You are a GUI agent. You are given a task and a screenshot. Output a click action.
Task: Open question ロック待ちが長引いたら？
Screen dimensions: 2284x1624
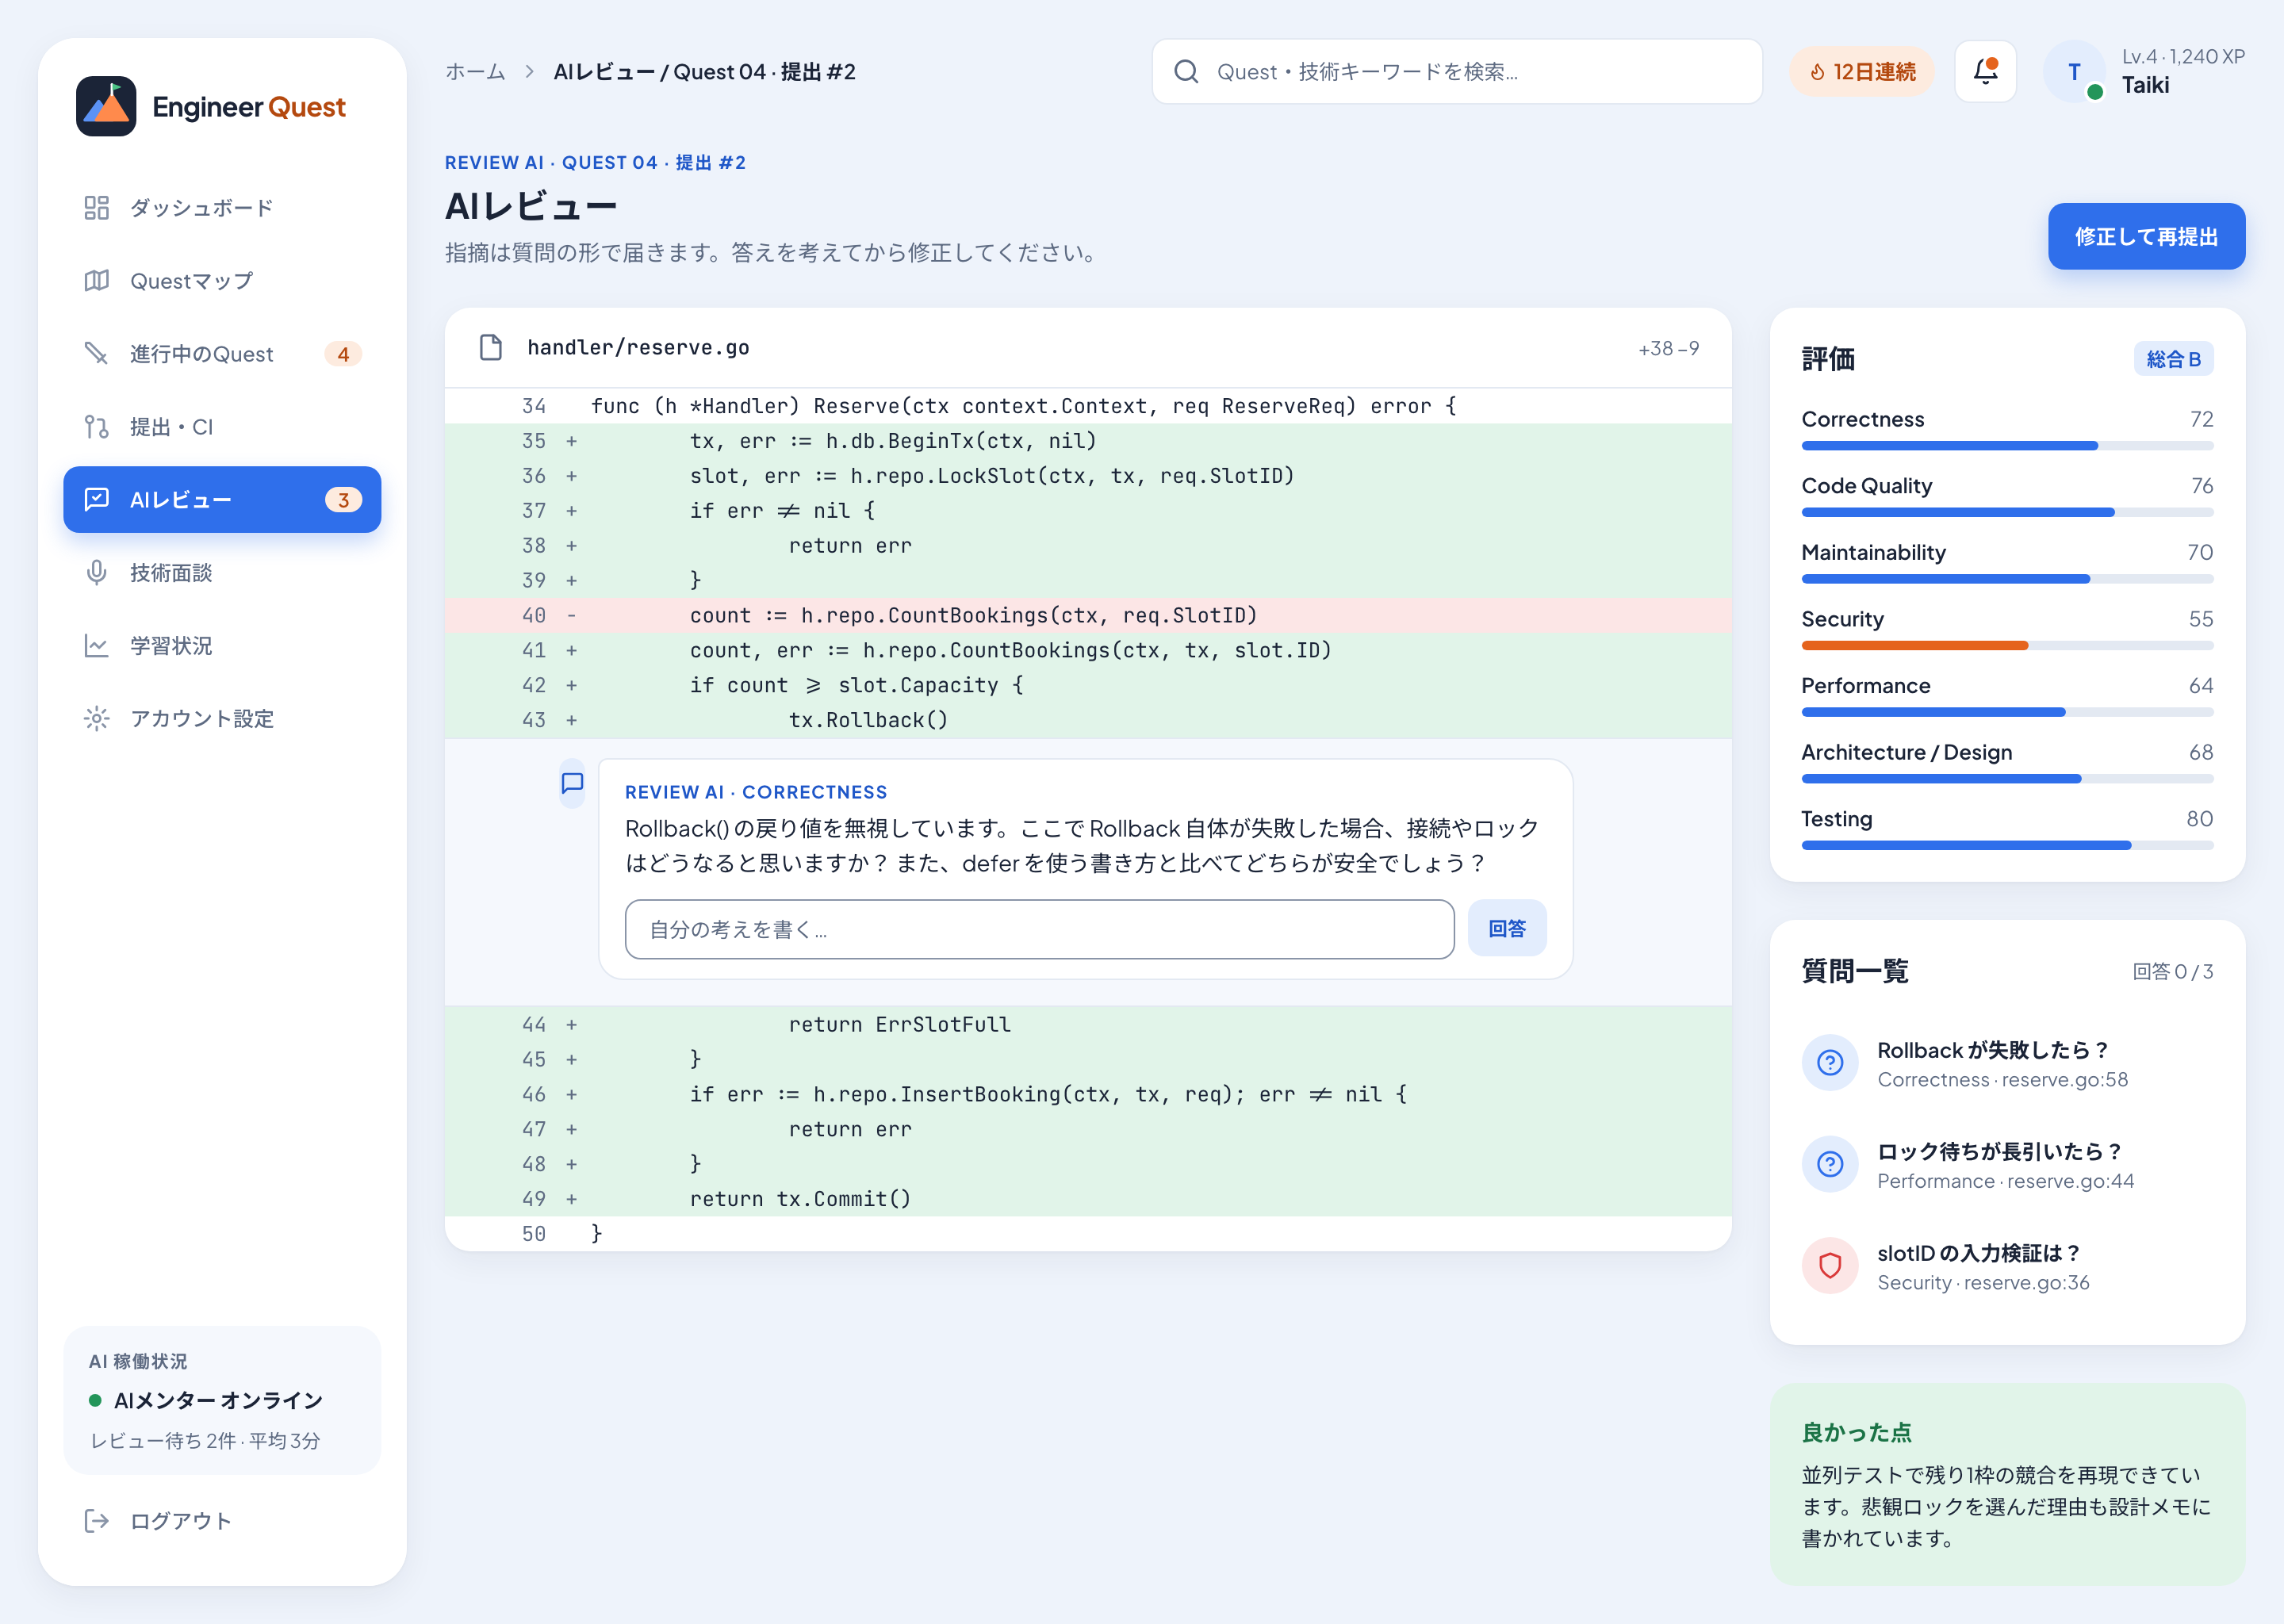(x=2007, y=1163)
